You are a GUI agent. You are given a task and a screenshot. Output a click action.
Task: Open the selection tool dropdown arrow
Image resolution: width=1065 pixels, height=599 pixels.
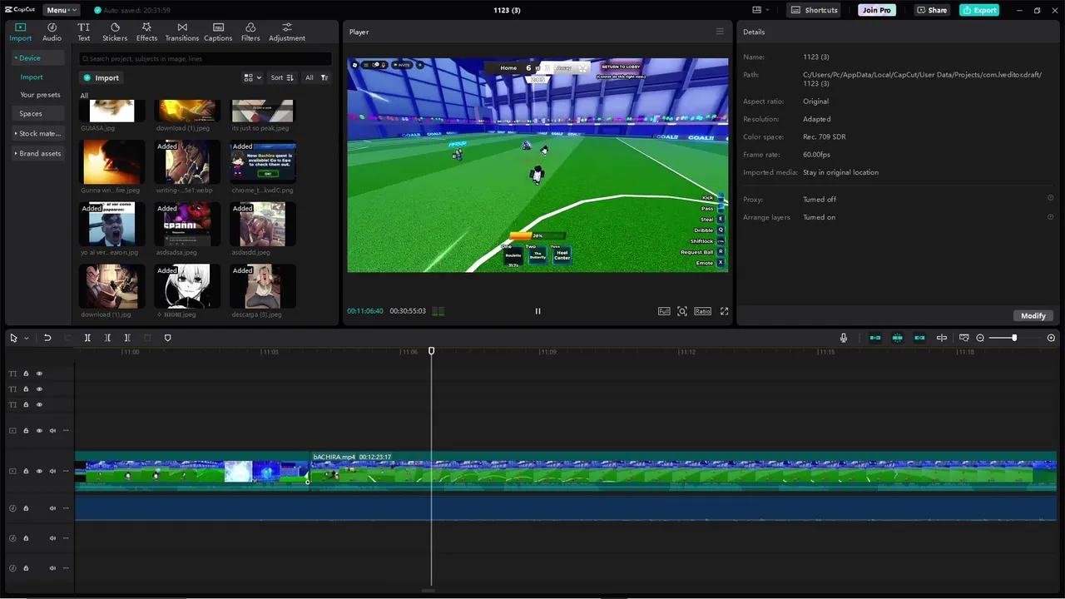pyautogui.click(x=27, y=338)
